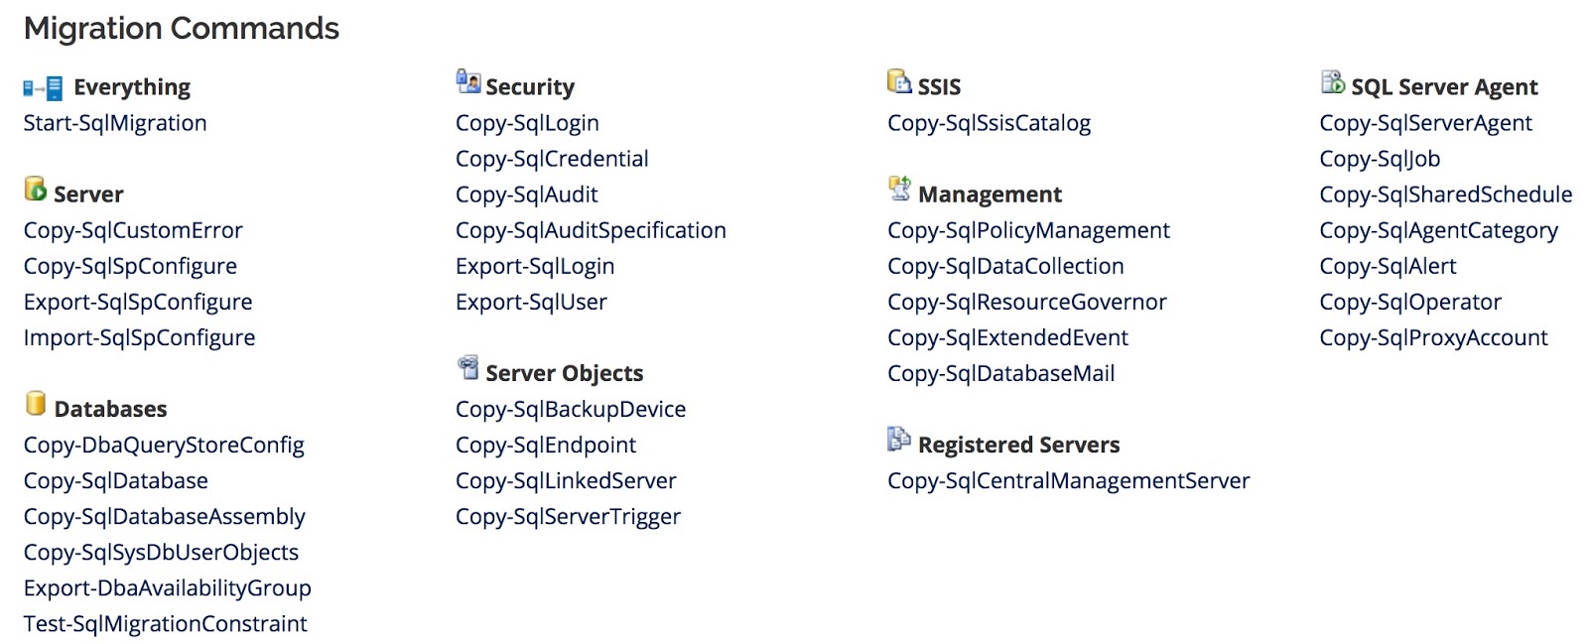This screenshot has width=1588, height=644.
Task: Open the Copy-SqlLogin command link
Action: pos(526,122)
